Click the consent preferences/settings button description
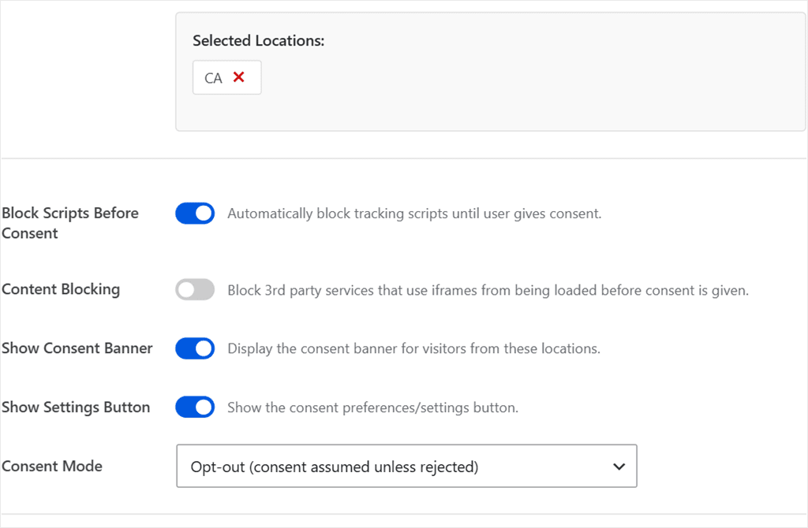 click(x=373, y=407)
